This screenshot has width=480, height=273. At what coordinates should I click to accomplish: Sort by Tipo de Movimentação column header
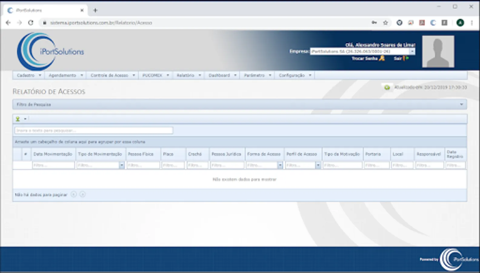pos(100,154)
